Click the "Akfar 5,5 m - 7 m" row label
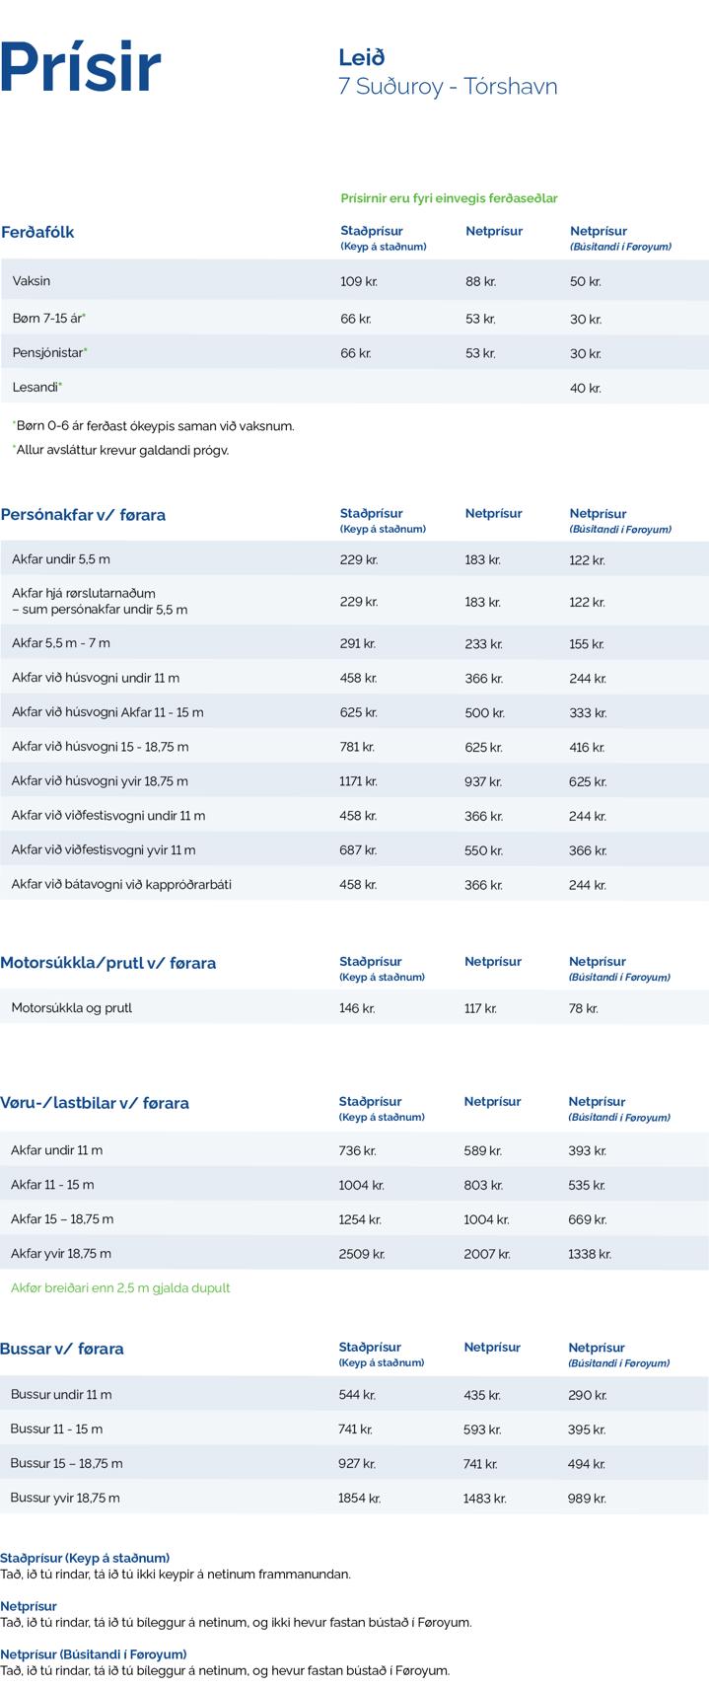The width and height of the screenshot is (709, 1687). coord(61,643)
